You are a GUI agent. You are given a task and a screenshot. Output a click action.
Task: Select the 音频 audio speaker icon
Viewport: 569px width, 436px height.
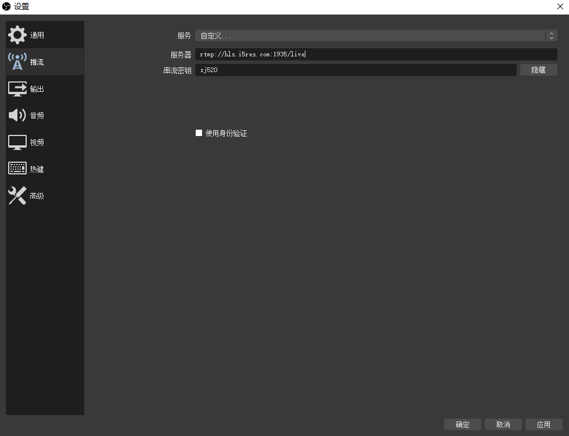17,115
